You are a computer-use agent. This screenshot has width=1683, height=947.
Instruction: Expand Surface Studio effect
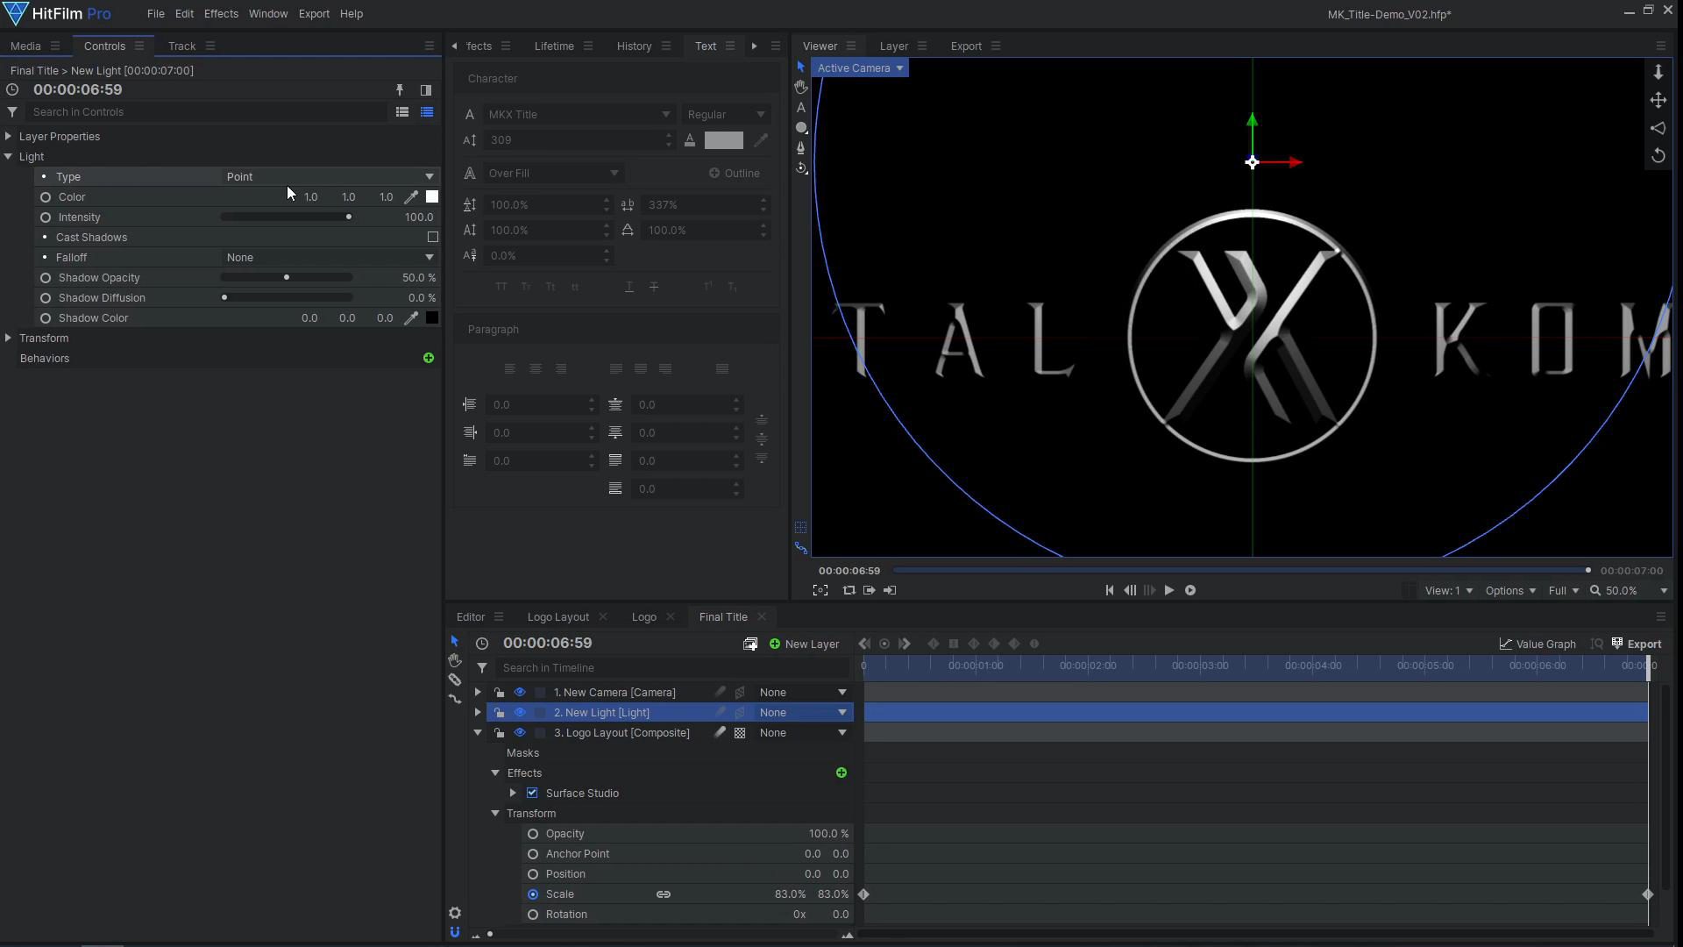tap(513, 793)
